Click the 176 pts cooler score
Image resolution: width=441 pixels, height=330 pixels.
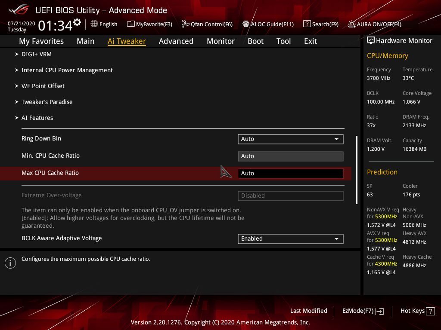pos(411,195)
